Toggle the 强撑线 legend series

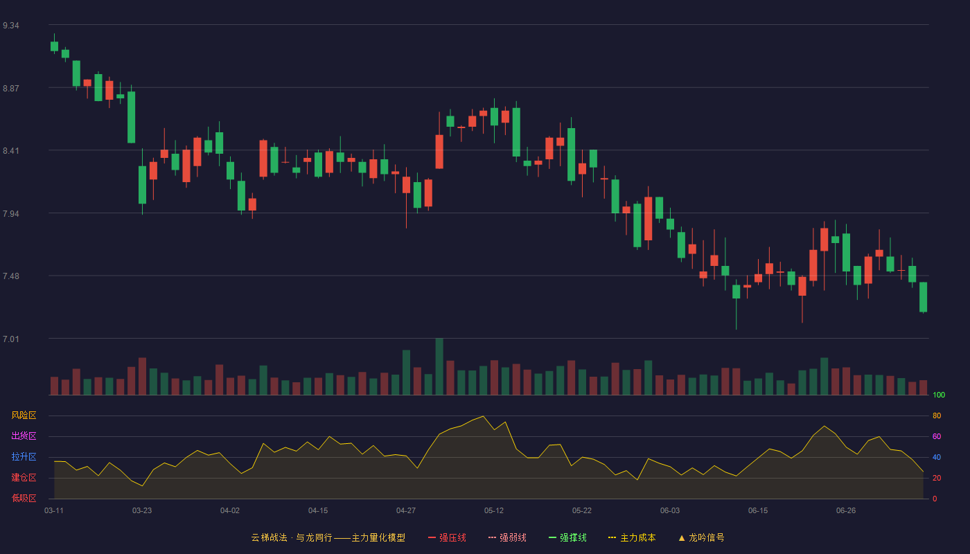pos(567,537)
